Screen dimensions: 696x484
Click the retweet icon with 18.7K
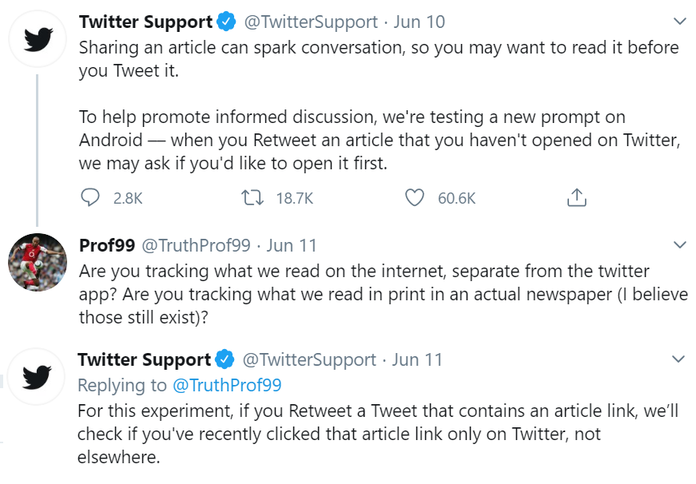coord(253,197)
